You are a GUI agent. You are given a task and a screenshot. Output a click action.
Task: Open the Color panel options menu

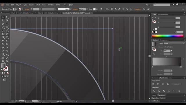tap(184, 14)
